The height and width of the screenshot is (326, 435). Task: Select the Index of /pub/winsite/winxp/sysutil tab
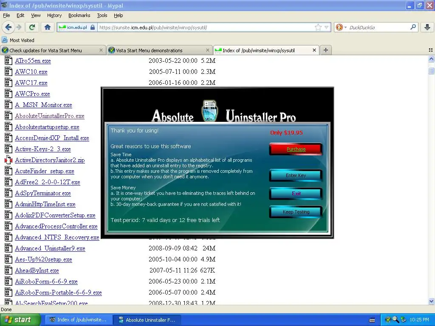point(266,50)
